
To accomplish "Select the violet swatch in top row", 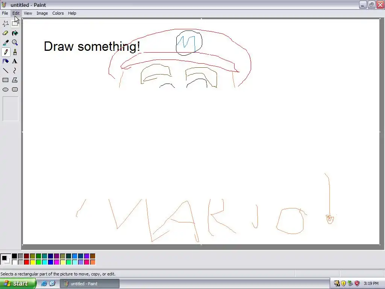I will (x=87, y=256).
